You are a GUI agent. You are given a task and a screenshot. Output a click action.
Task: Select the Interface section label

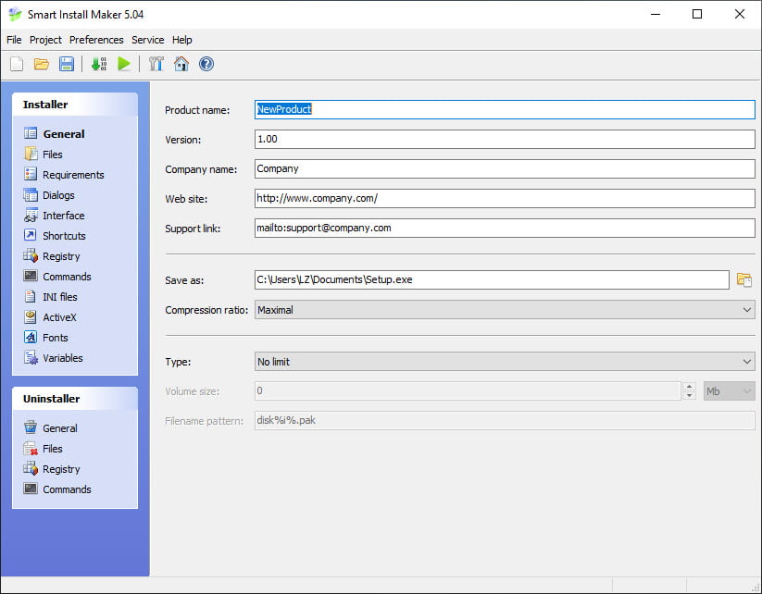64,216
